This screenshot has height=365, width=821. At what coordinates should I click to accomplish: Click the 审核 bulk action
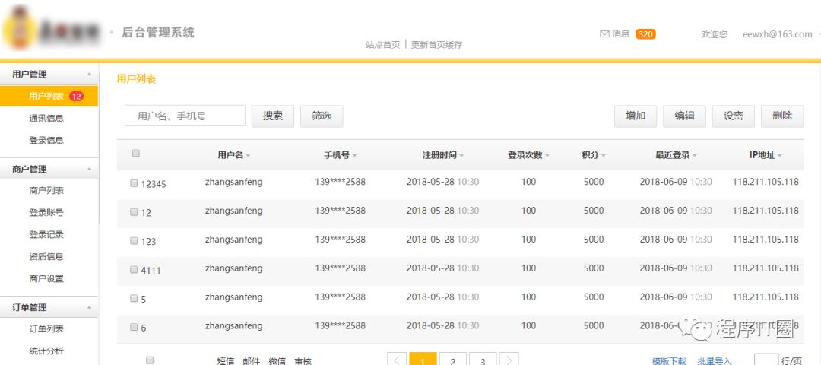(x=303, y=361)
